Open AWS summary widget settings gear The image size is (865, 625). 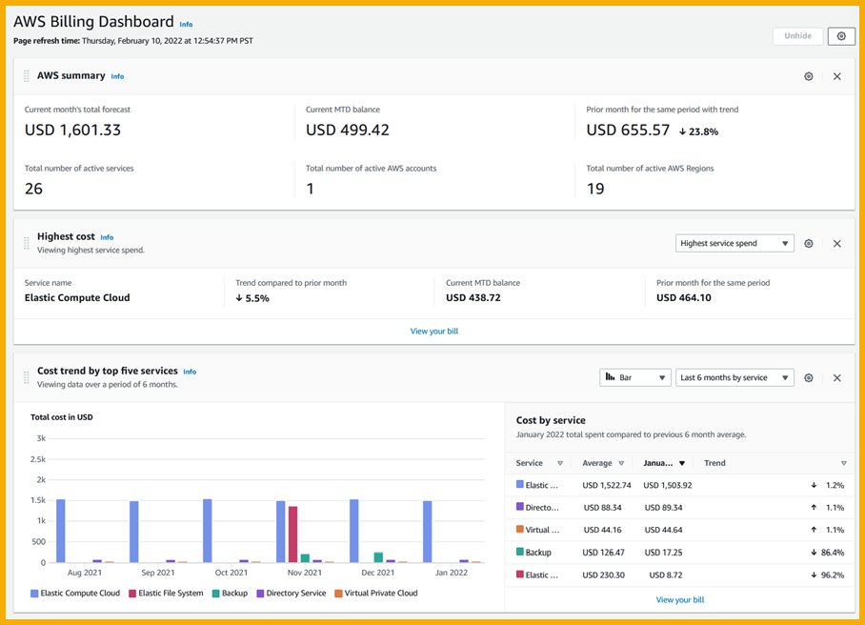pos(808,76)
